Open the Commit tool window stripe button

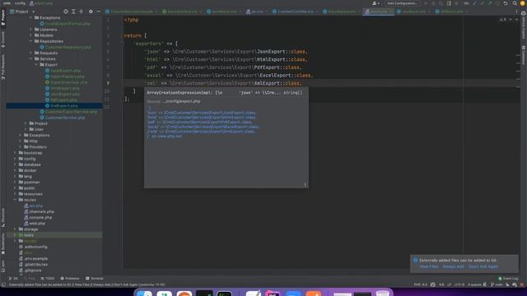[3, 39]
